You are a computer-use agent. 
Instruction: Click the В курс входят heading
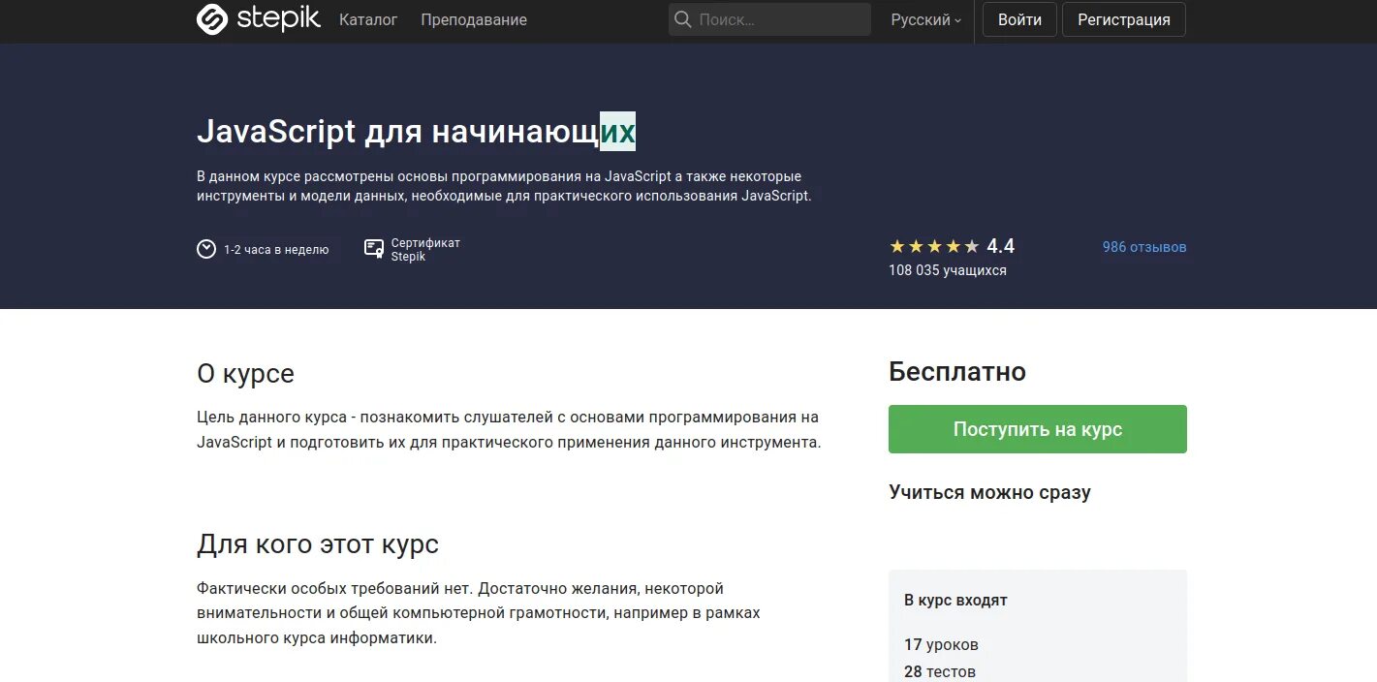coord(955,600)
